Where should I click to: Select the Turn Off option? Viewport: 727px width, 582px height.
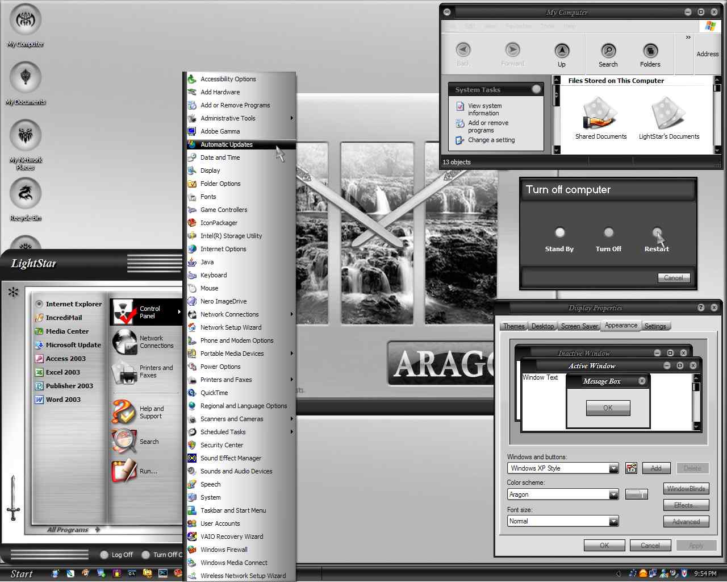point(608,232)
